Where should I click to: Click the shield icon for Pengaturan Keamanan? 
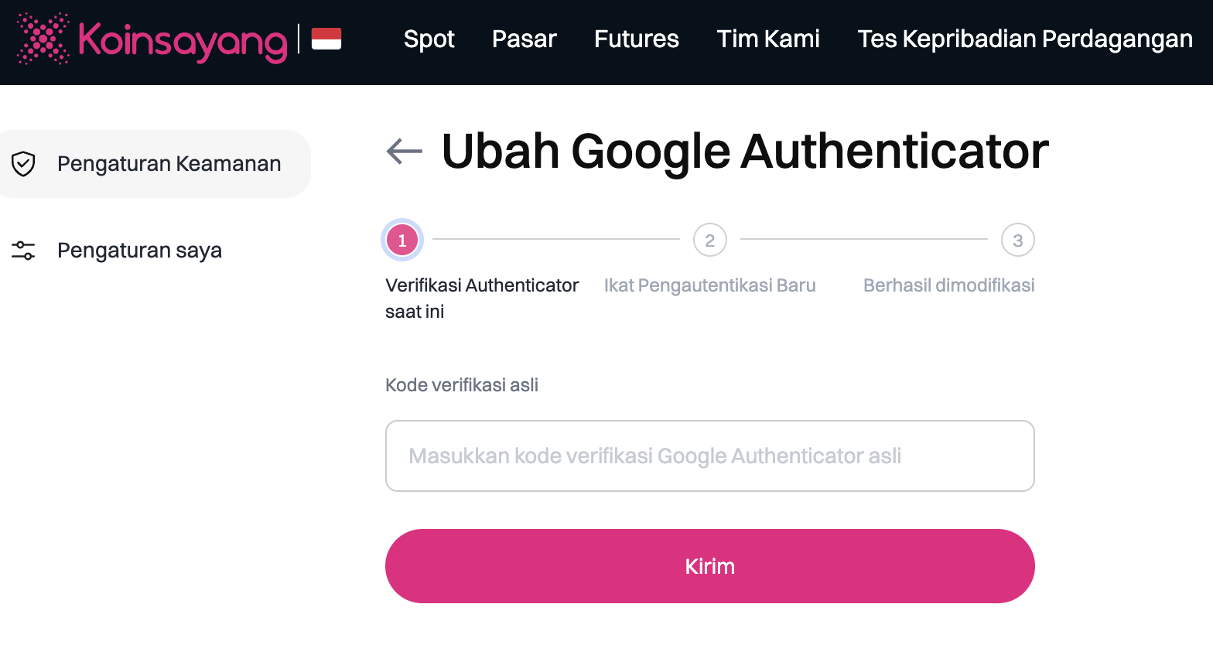[23, 164]
